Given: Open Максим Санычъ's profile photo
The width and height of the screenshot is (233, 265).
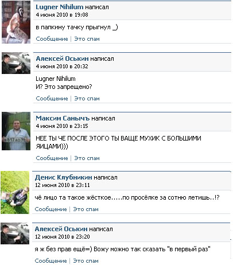Looking at the screenshot, I should [x=16, y=131].
